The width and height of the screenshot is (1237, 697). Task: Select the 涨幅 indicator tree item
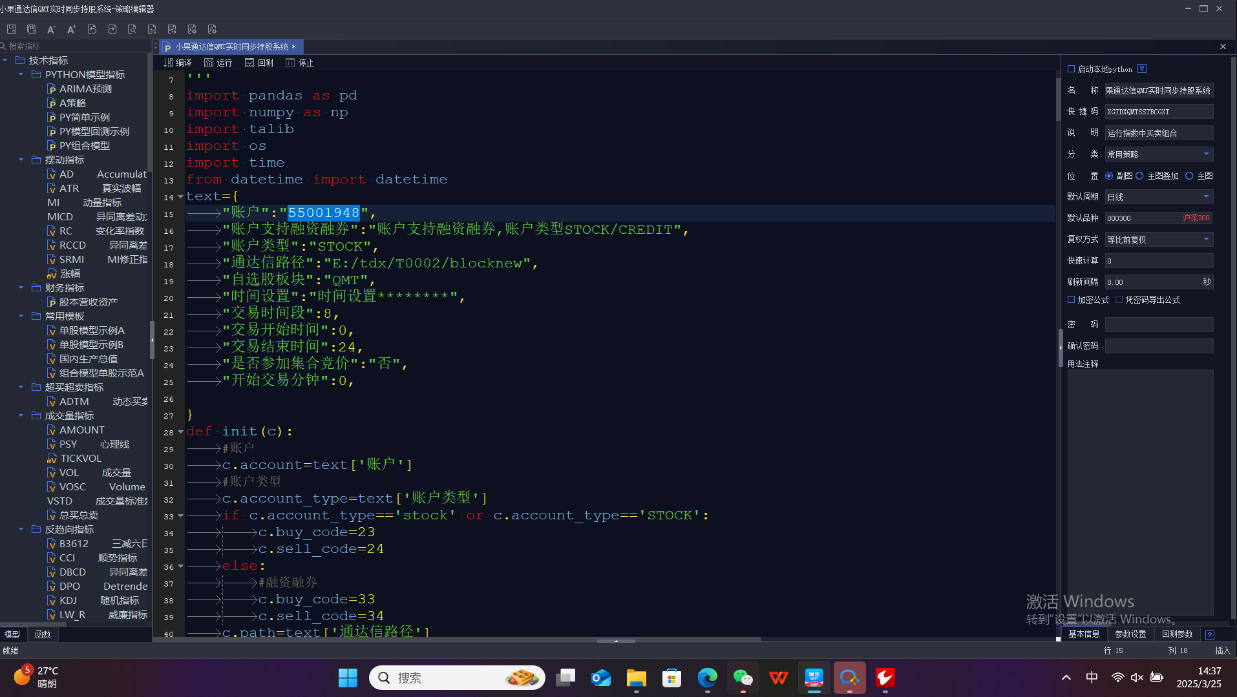coord(63,273)
